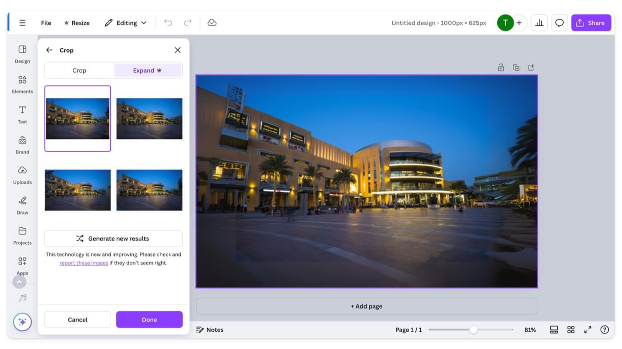The image size is (622, 349).
Task: Open the Uploads panel
Action: pyautogui.click(x=22, y=174)
